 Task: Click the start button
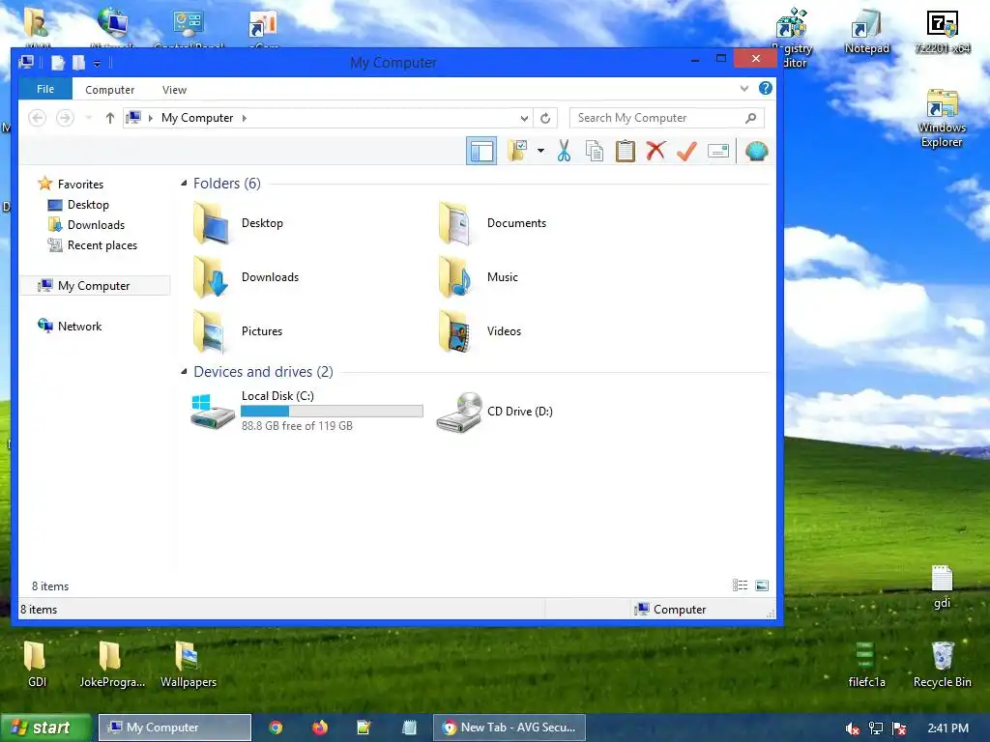45,728
